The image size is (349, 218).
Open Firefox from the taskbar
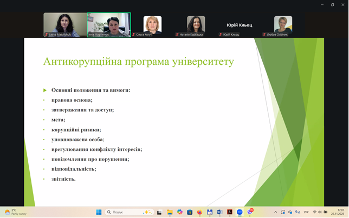pyautogui.click(x=199, y=212)
